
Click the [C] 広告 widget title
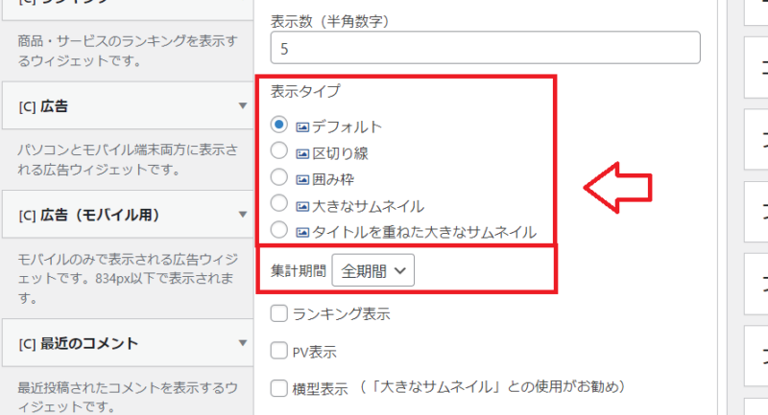point(43,106)
